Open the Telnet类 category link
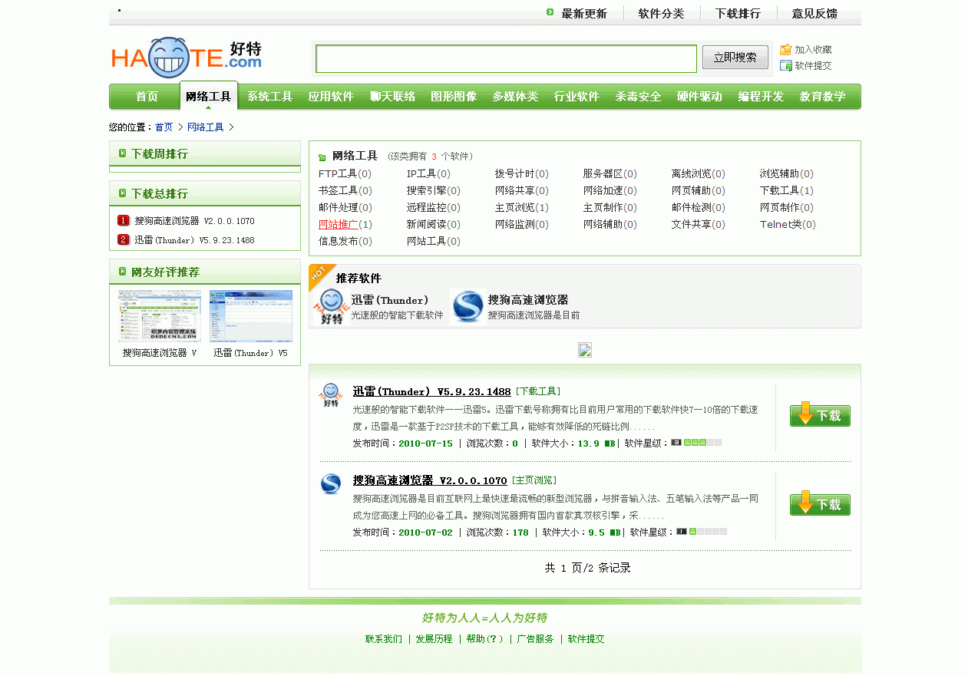The height and width of the screenshot is (676, 968). tap(781, 224)
